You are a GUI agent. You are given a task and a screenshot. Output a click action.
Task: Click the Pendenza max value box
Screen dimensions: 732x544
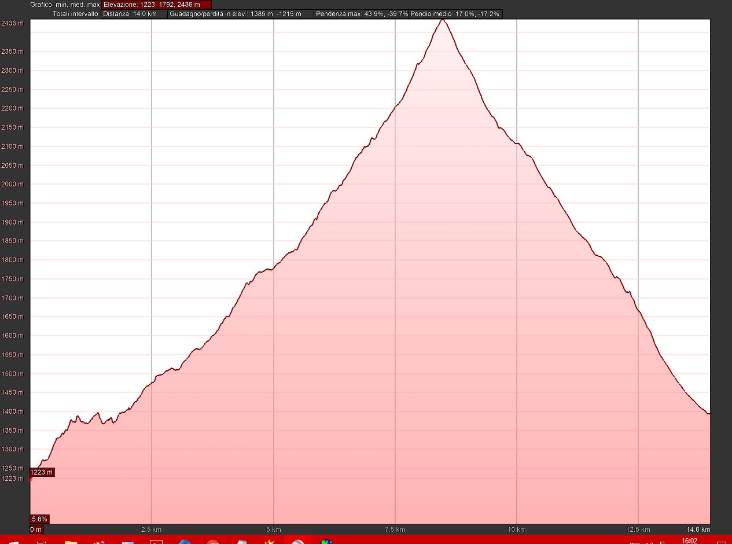(361, 13)
